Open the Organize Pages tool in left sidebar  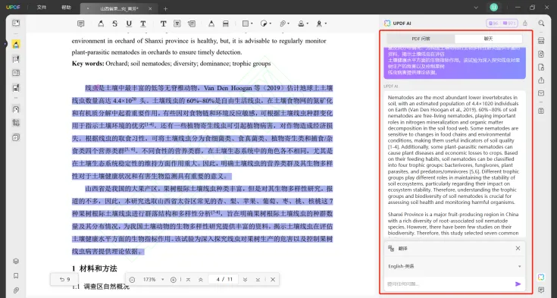click(x=16, y=73)
